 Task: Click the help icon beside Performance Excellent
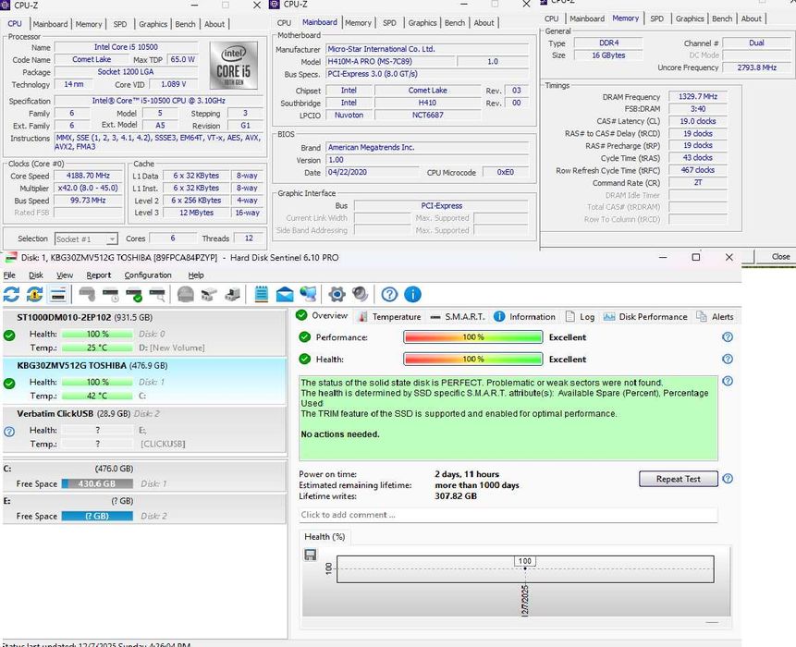coord(728,337)
